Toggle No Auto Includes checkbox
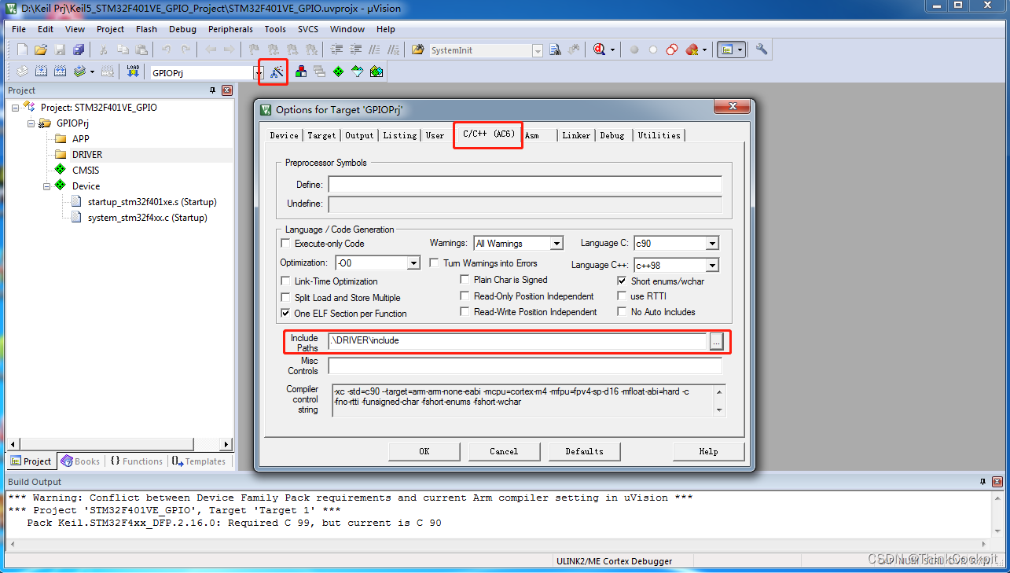This screenshot has width=1010, height=573. (623, 312)
